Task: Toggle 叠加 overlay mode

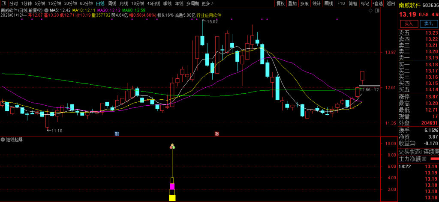Action: 292,3
